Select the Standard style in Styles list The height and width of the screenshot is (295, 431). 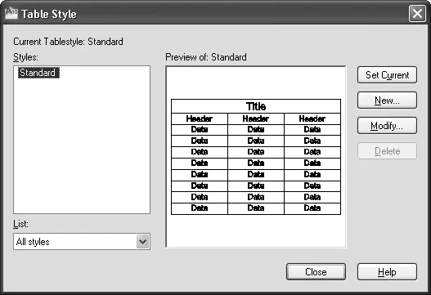[x=38, y=73]
